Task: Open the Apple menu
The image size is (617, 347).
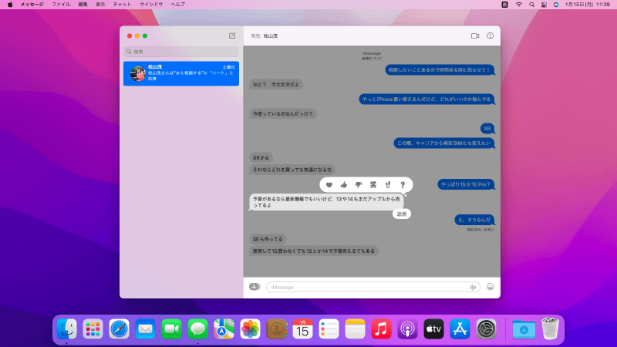Action: pyautogui.click(x=10, y=5)
